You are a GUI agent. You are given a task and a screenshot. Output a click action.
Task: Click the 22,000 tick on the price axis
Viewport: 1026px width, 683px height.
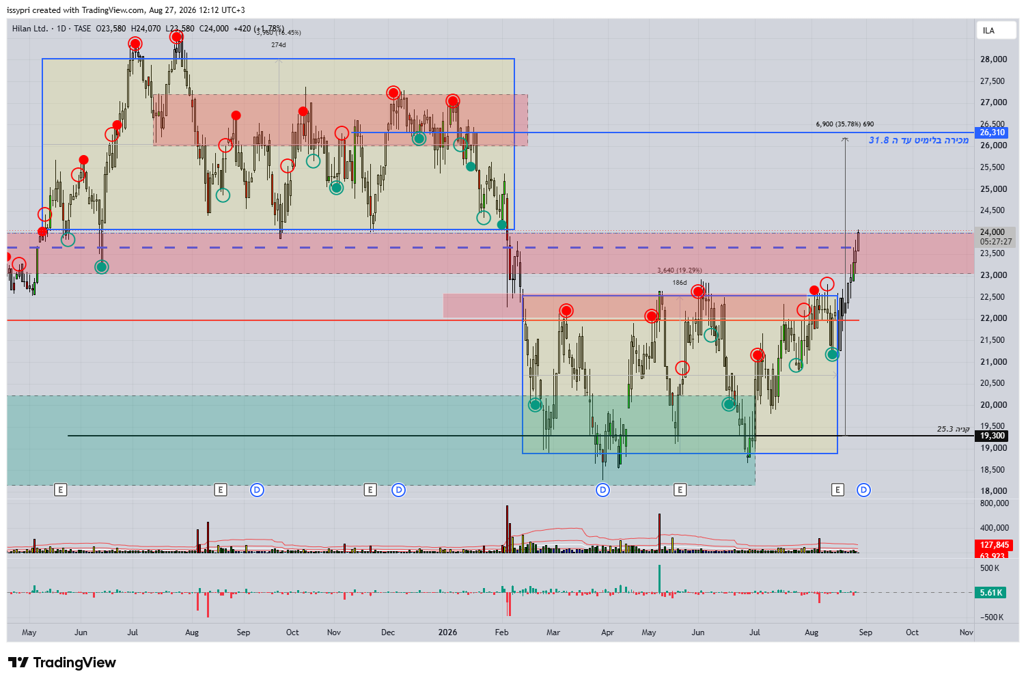tap(994, 318)
